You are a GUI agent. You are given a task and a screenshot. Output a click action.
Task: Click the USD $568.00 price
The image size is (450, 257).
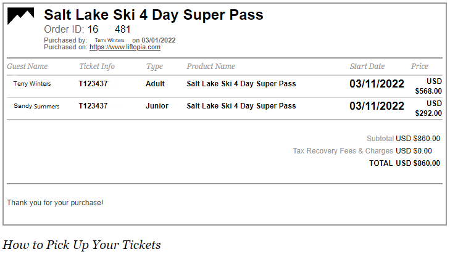point(429,86)
